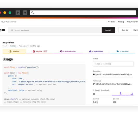Open the Products menu item
Screen dimensions: 138x115
pos(111,22)
